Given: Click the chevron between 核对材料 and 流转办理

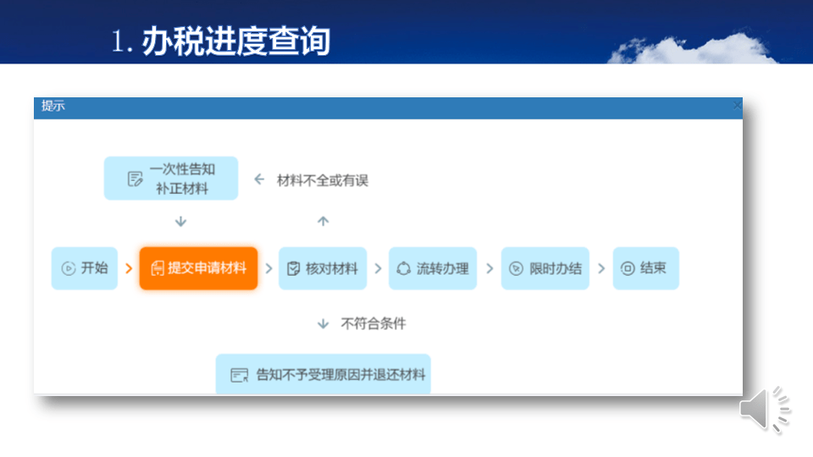Looking at the screenshot, I should point(379,268).
